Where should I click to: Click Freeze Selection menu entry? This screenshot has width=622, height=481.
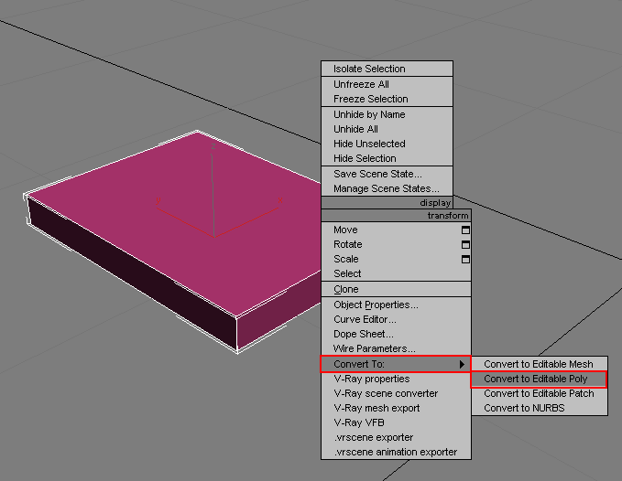(x=387, y=99)
